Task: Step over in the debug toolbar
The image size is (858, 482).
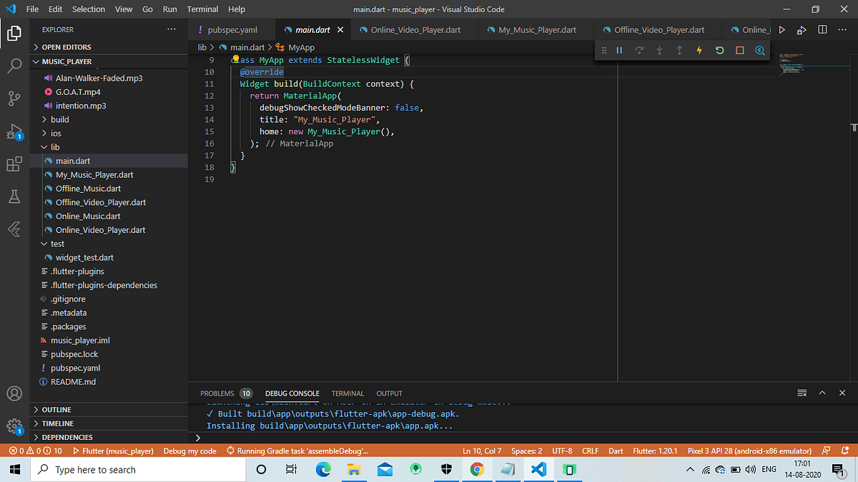Action: (638, 50)
